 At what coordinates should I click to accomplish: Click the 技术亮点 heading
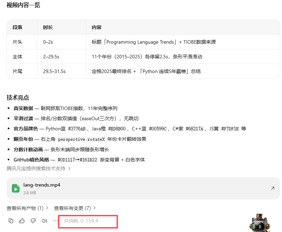pos(17,97)
